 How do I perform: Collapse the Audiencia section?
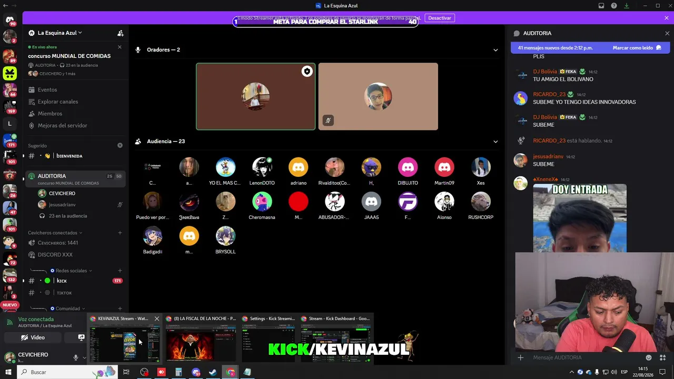coord(495,142)
